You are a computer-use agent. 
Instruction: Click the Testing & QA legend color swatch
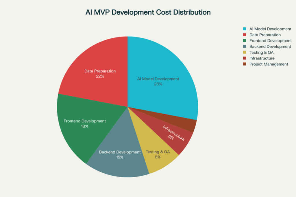245,53
